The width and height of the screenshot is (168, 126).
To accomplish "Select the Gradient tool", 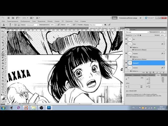I will click(x=3, y=63).
